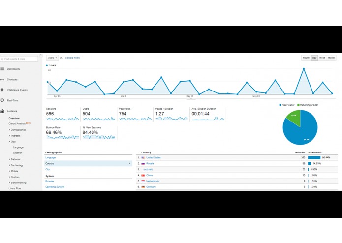This screenshot has height=243, width=342.
Task: Click the United States flag icon
Action: (143, 157)
